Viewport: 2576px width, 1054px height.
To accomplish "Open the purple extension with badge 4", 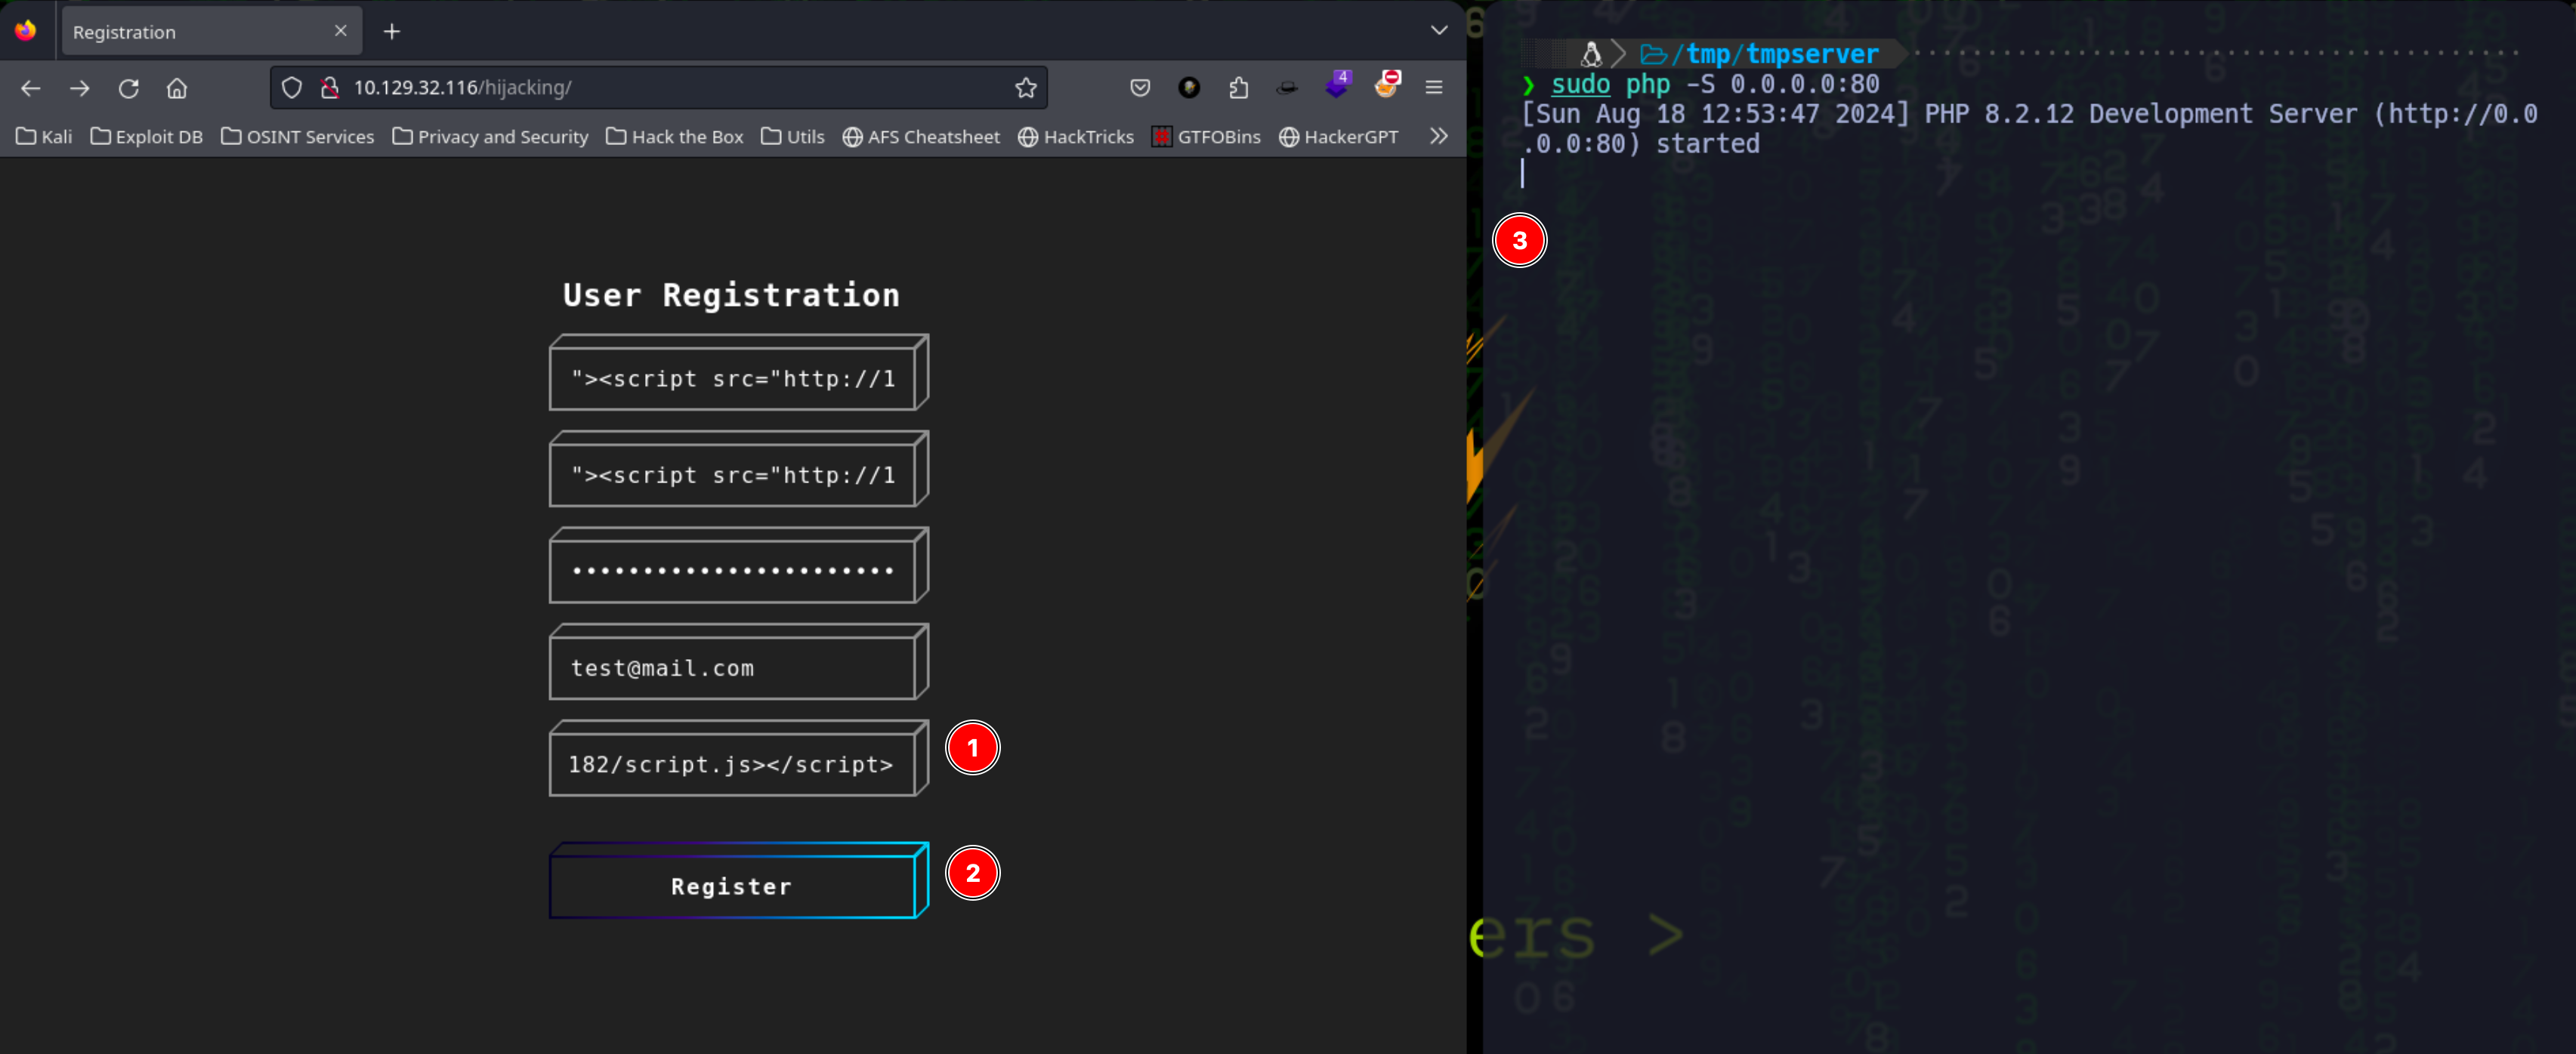I will [x=1337, y=86].
